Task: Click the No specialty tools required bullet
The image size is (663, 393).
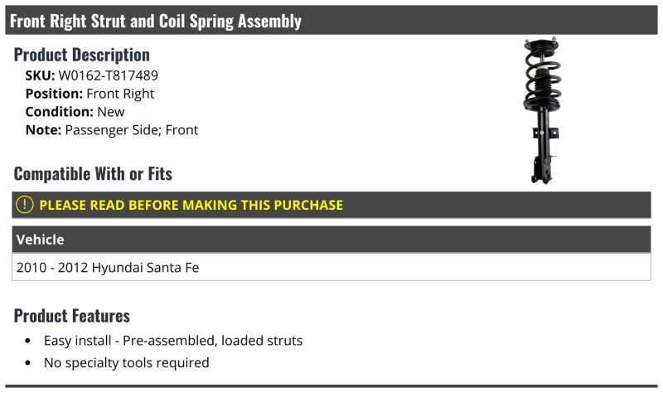Action: pos(127,362)
